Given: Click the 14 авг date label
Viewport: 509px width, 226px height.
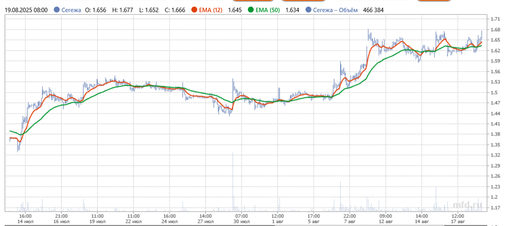Looking at the screenshot, I should (x=422, y=221).
